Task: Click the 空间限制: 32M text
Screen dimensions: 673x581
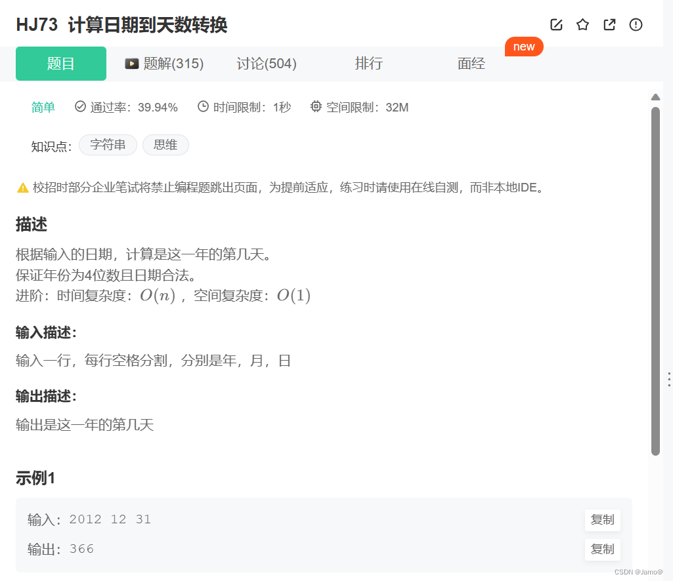Action: coord(368,107)
